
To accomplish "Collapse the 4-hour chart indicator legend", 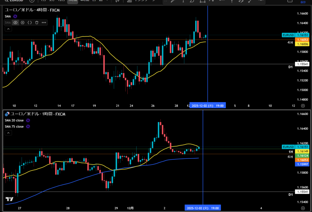I will click(x=8, y=29).
